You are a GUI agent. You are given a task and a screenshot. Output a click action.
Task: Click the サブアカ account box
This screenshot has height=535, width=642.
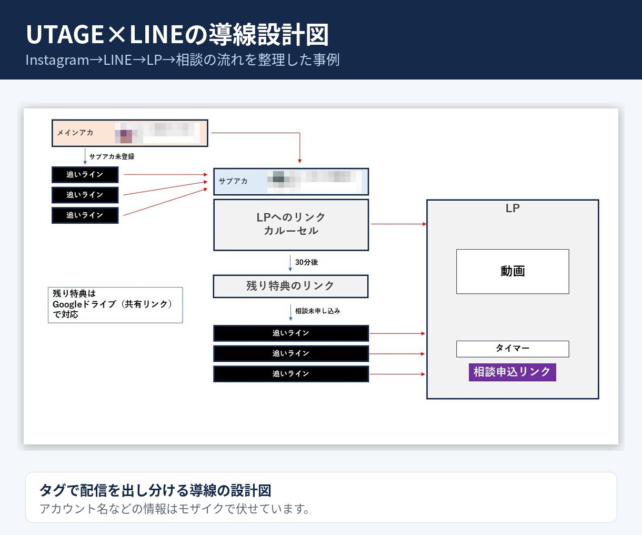[291, 182]
